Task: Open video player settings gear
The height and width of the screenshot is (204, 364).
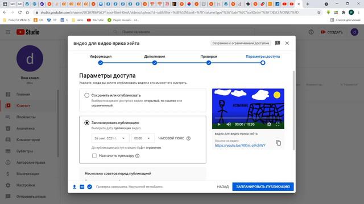Action: [269, 124]
